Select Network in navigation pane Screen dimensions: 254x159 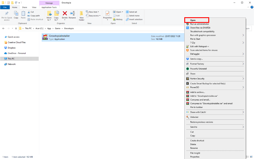[12, 64]
